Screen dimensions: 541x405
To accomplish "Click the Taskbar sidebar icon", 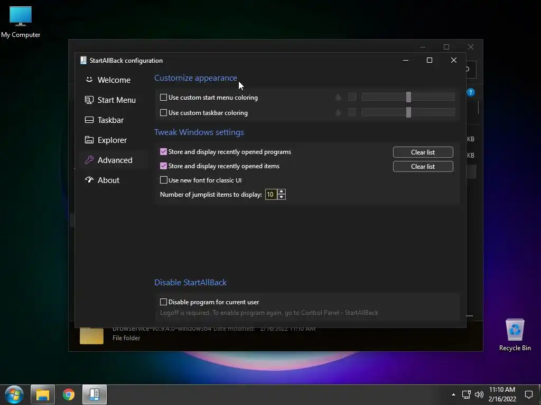I will 89,120.
